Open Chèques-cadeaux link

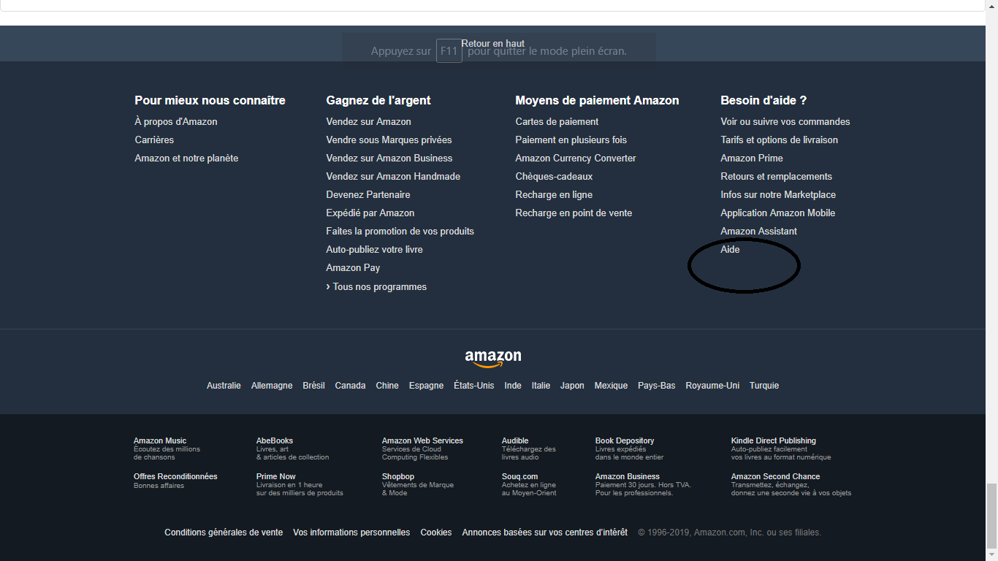tap(554, 177)
